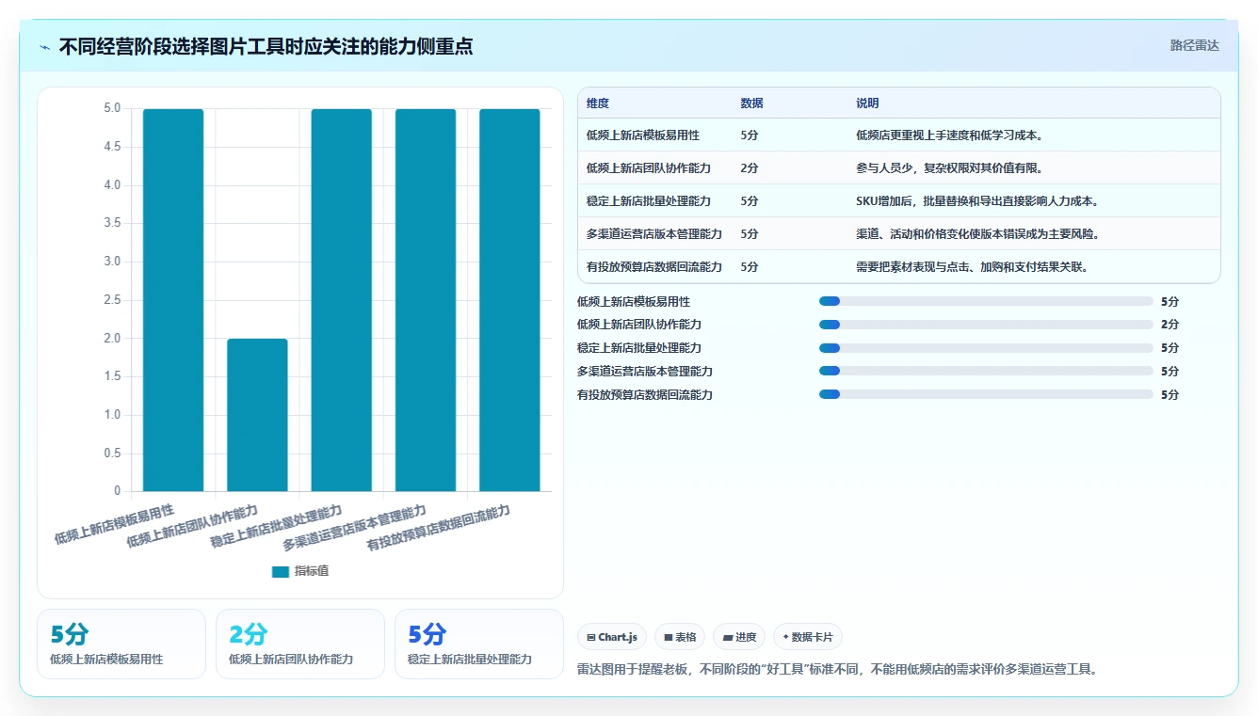The height and width of the screenshot is (716, 1258).
Task: Click x-axis label 有投放预算店数据回流能力
Action: click(439, 529)
